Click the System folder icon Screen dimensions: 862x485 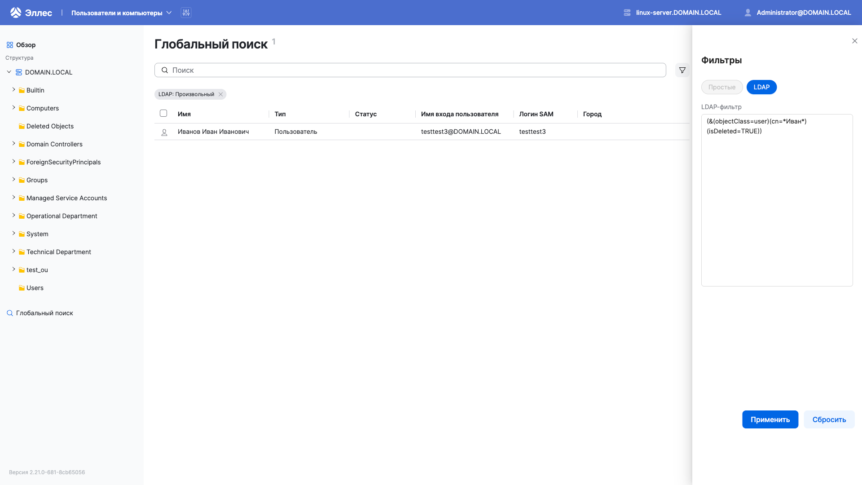(x=22, y=234)
